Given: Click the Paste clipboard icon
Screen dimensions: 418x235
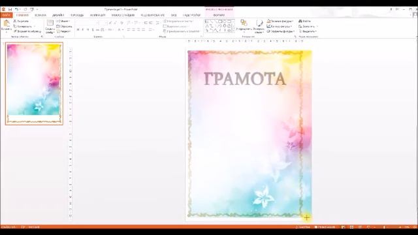Looking at the screenshot, I should click(x=6, y=23).
